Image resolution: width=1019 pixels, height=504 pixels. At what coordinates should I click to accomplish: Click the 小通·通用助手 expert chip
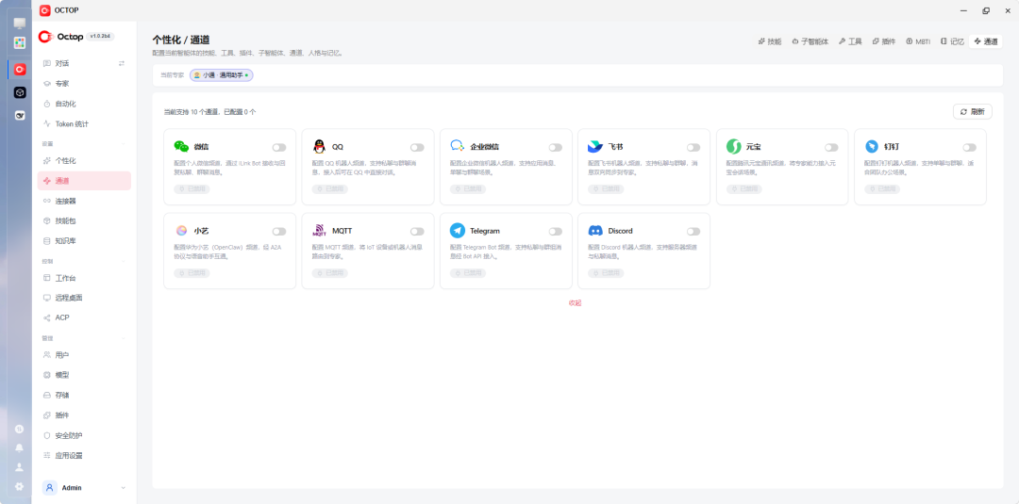221,75
